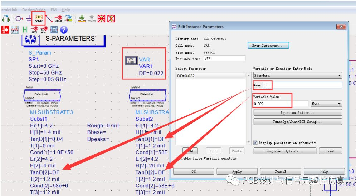The width and height of the screenshot is (356, 196).
Task: Open the blue question mark help icon
Action: tap(64, 30)
